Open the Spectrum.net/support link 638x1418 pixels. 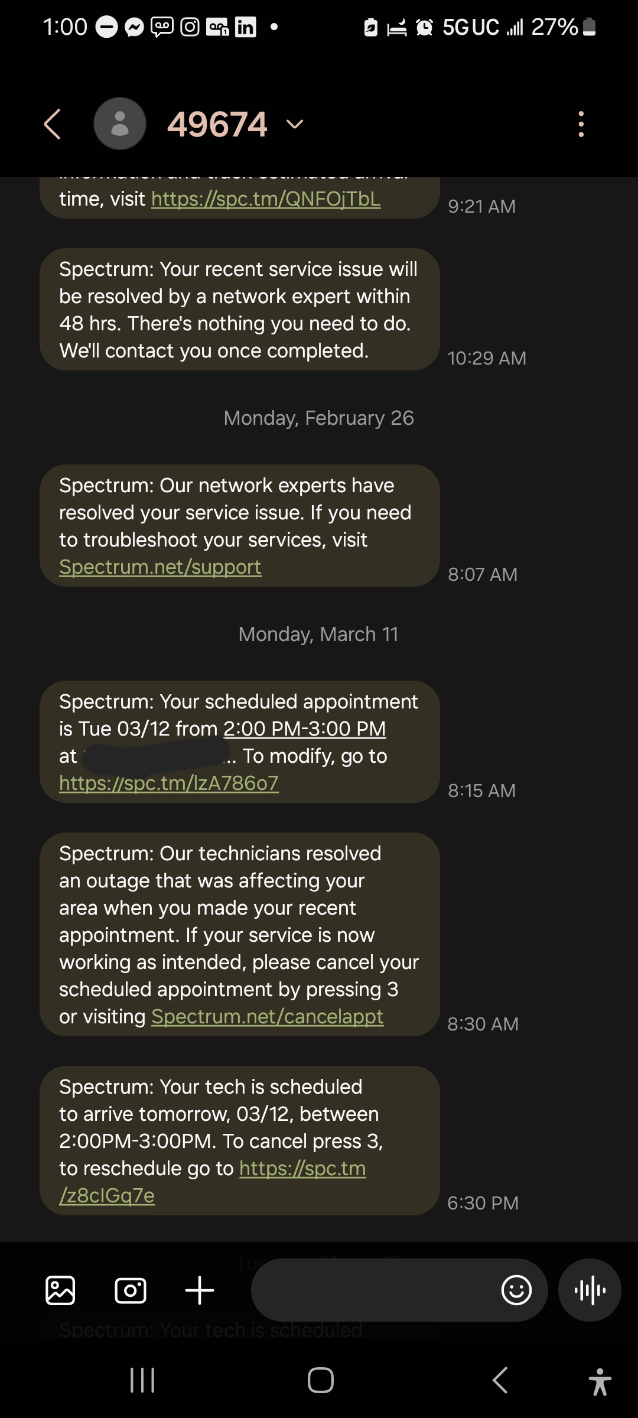pos(160,567)
